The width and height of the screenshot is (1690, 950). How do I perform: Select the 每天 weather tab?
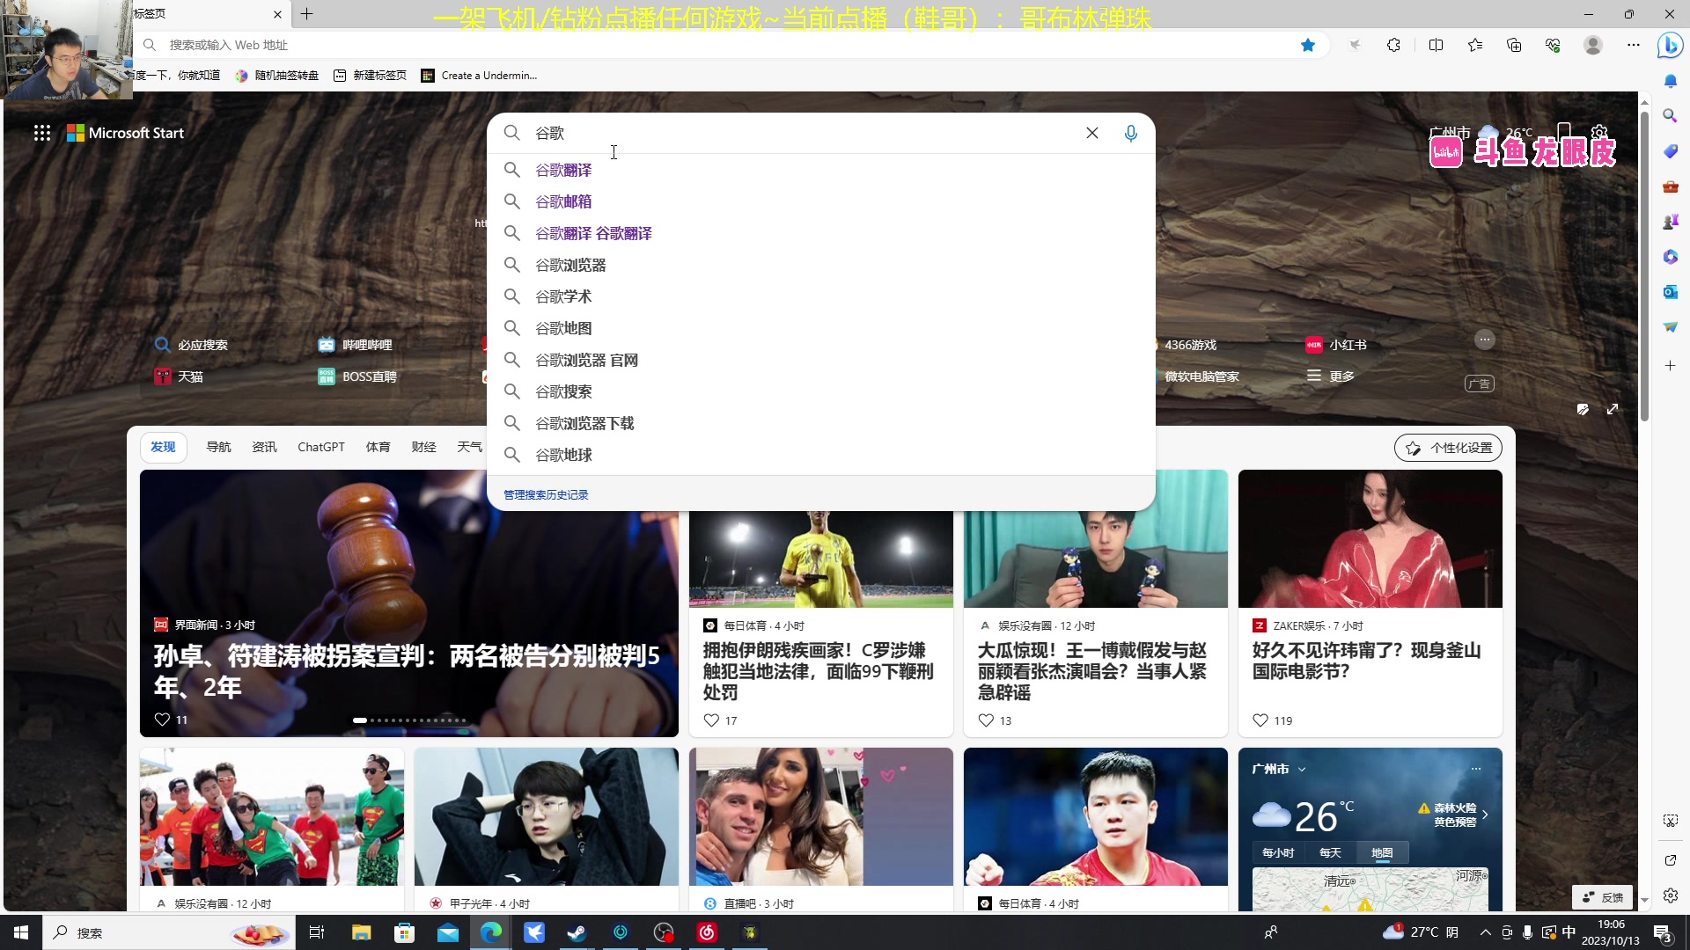(x=1330, y=853)
